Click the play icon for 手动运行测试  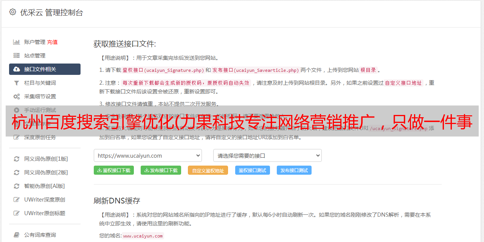[x=17, y=110]
